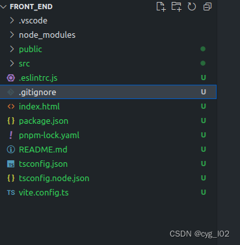The height and width of the screenshot is (245, 240).
Task: Click the public folder name
Action: (31, 50)
